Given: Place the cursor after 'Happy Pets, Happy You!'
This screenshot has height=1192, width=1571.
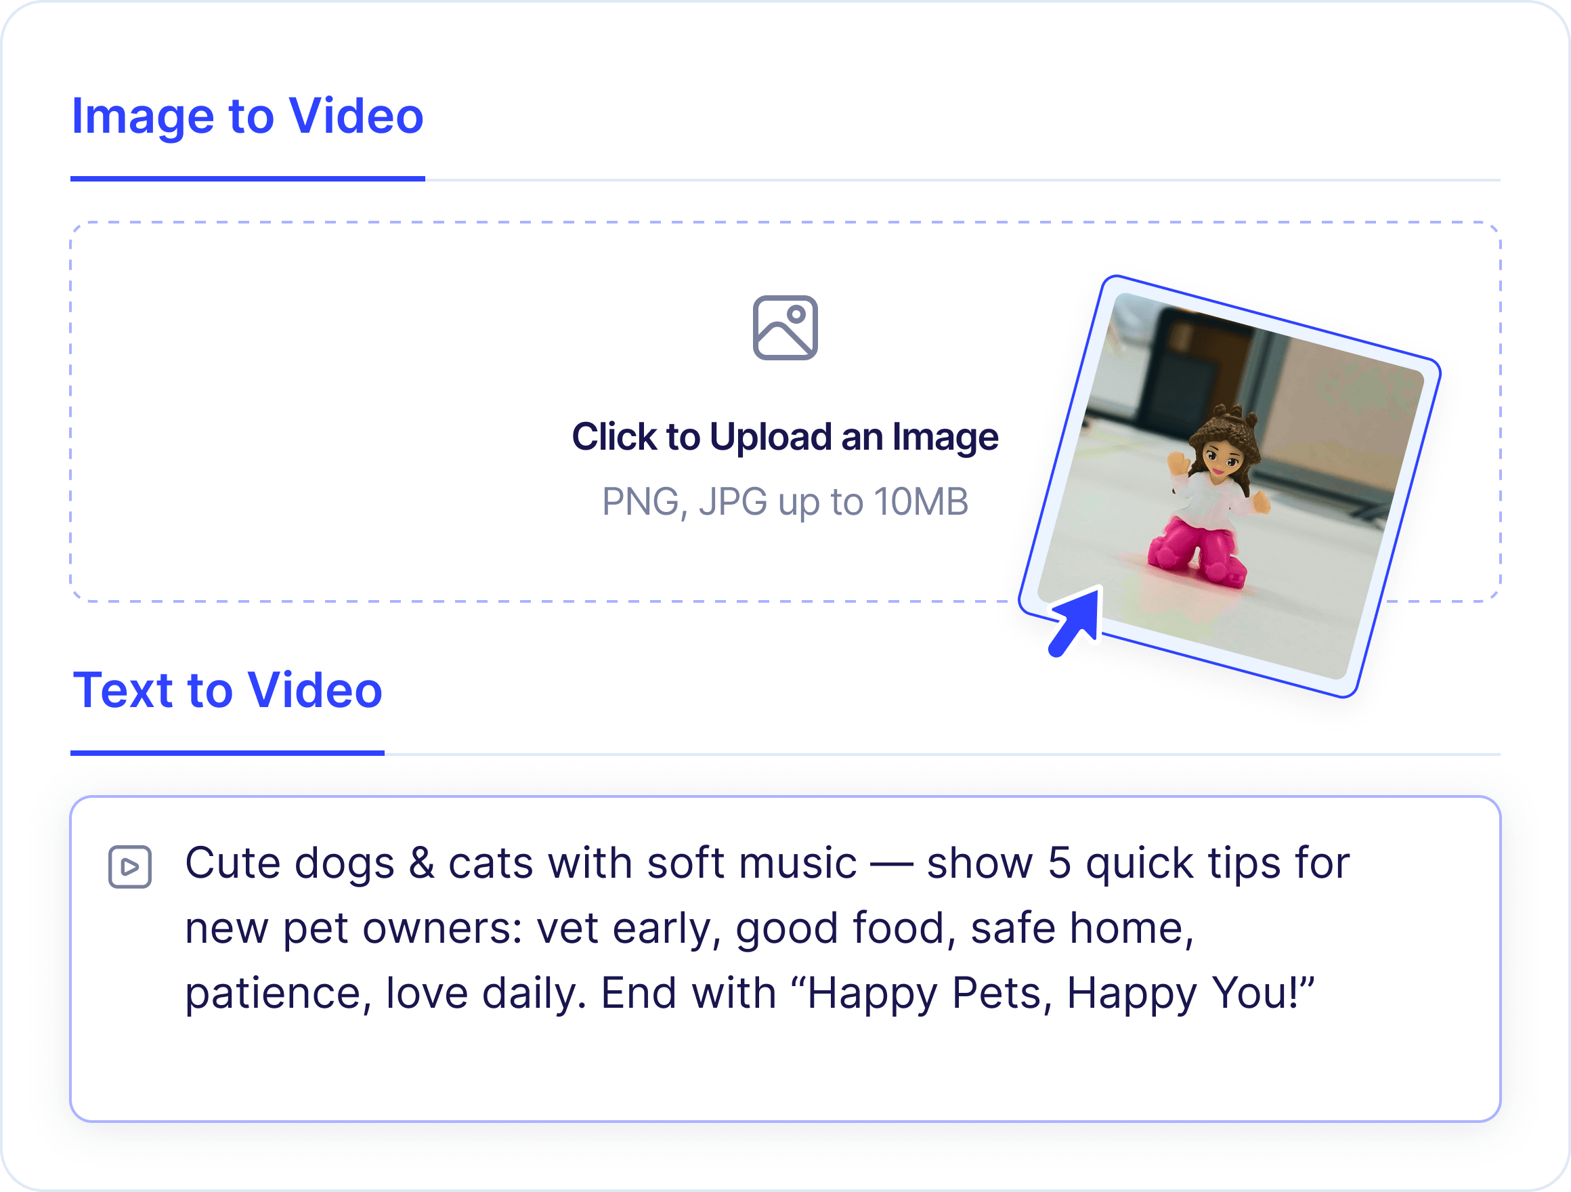Looking at the screenshot, I should [1315, 992].
